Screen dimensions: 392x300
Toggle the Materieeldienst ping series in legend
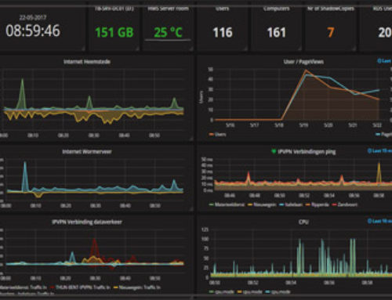coord(230,204)
